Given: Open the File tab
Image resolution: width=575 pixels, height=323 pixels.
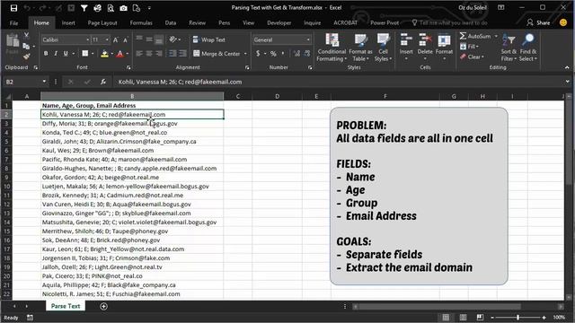Looking at the screenshot, I should [14, 22].
